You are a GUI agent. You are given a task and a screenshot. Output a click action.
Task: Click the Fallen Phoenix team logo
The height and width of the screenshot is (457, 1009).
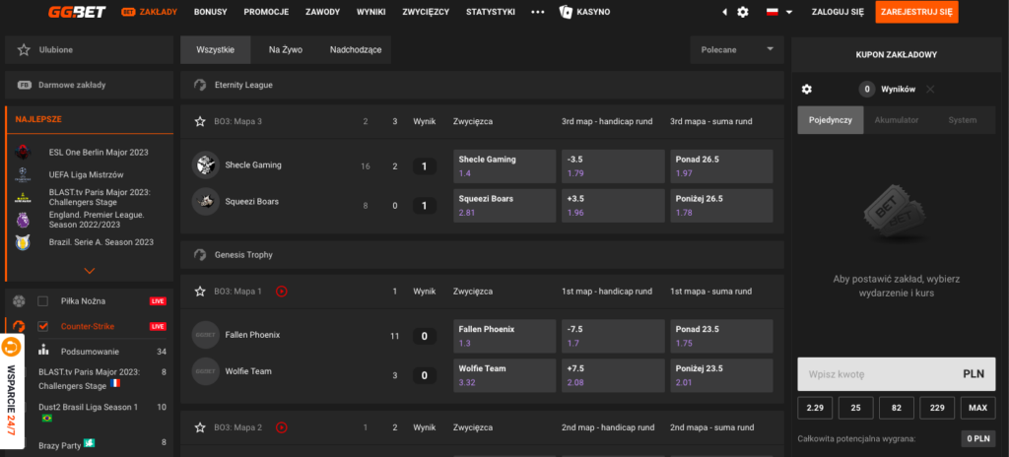pos(205,335)
